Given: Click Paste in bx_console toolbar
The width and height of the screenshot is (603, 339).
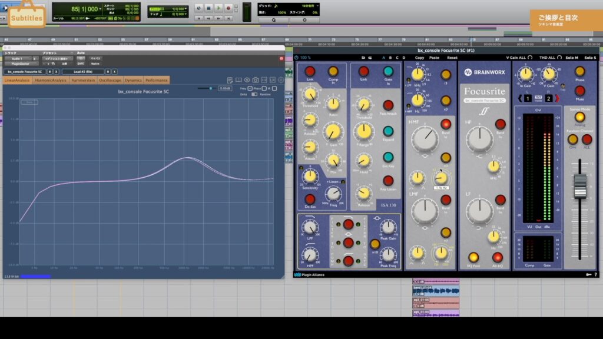Looking at the screenshot, I should coord(434,58).
